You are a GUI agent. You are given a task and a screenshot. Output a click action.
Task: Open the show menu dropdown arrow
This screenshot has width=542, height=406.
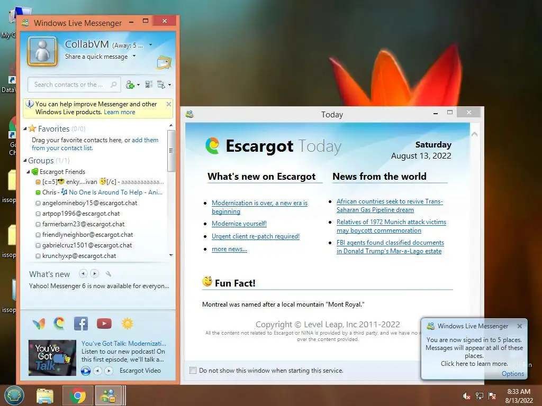pos(169,85)
